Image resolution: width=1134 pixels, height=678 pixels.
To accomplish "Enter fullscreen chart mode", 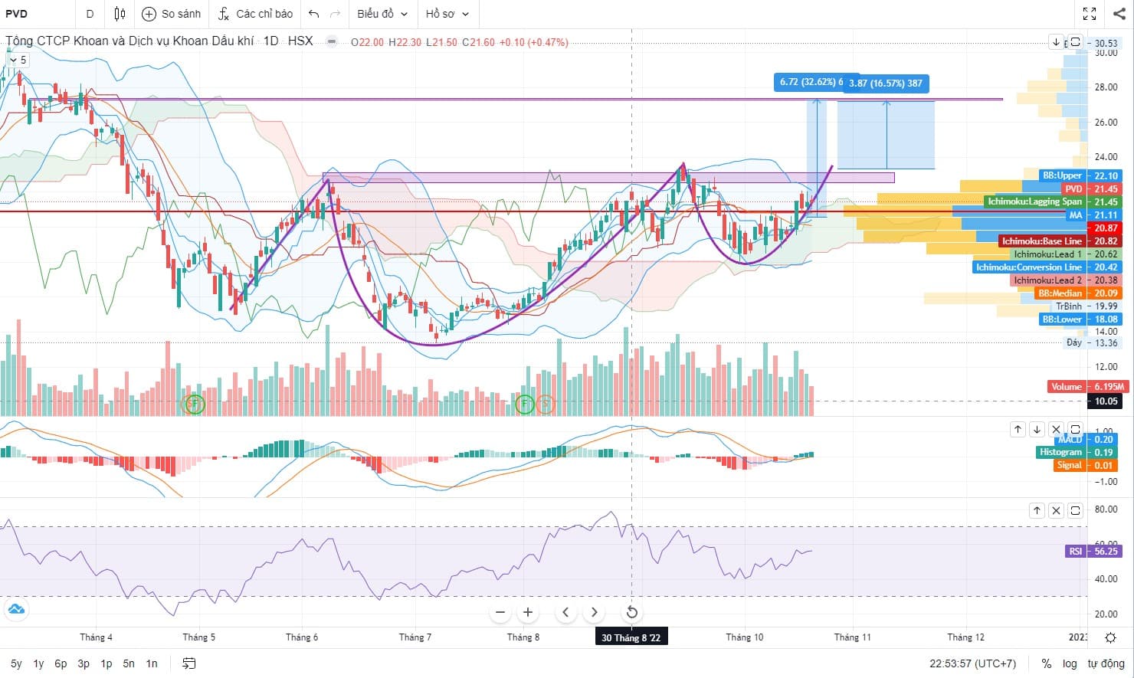I will [1090, 14].
